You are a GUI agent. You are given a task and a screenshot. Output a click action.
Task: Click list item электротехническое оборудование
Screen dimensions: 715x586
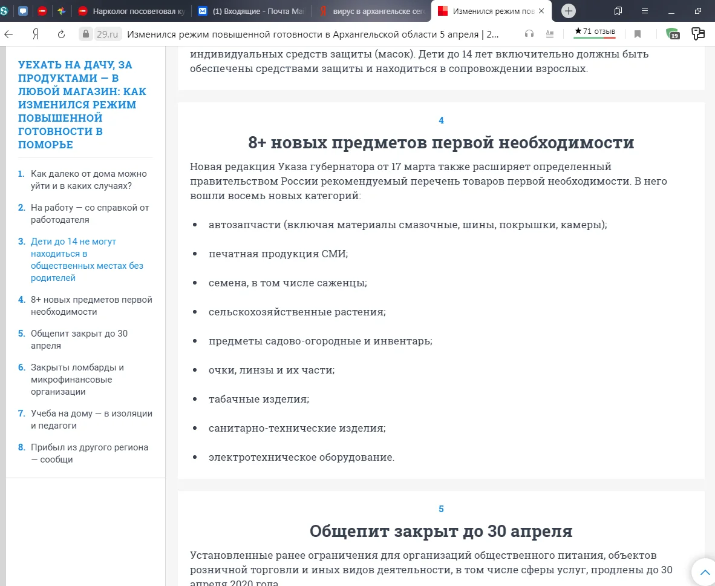click(301, 457)
